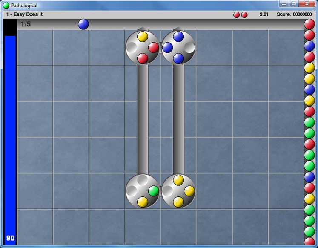This screenshot has width=318, height=248.
Task: Click the left vertical pipe between wheels
Action: coord(143,119)
